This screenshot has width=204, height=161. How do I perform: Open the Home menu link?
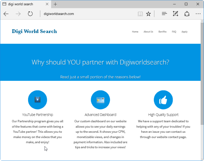(135, 32)
